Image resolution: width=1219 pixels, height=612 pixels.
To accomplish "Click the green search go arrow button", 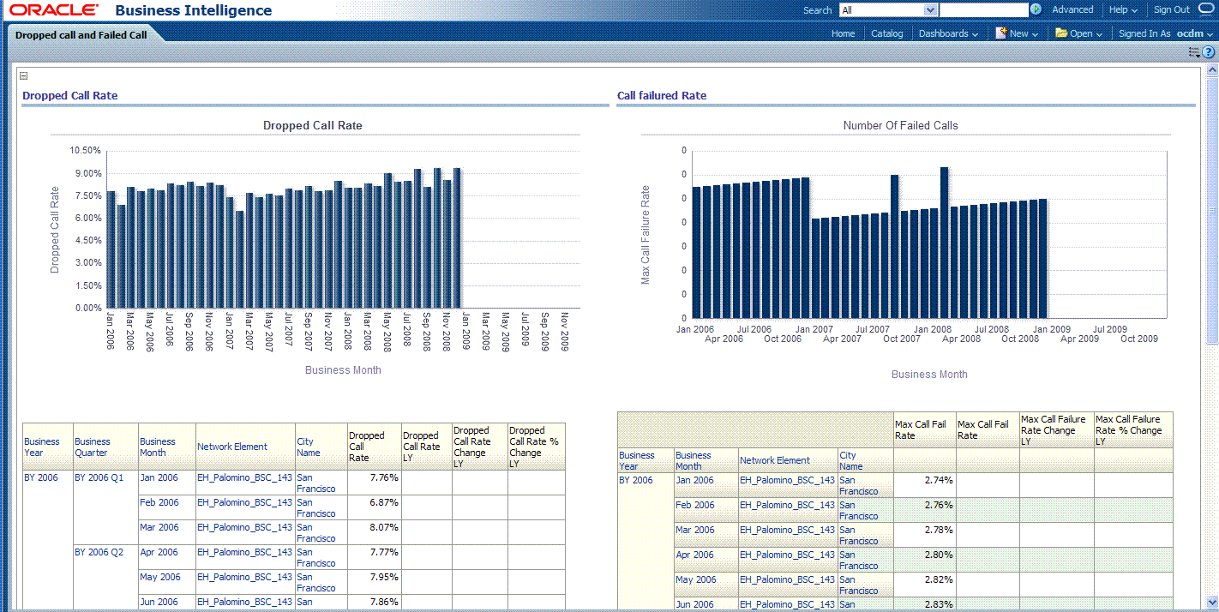I will pyautogui.click(x=1036, y=9).
